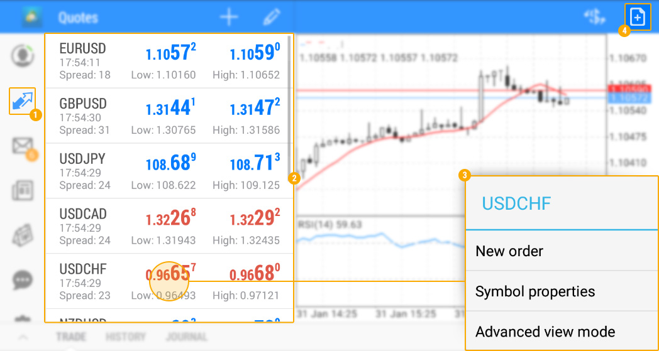The height and width of the screenshot is (351, 659).
Task: Open the news icon in the sidebar
Action: (23, 191)
